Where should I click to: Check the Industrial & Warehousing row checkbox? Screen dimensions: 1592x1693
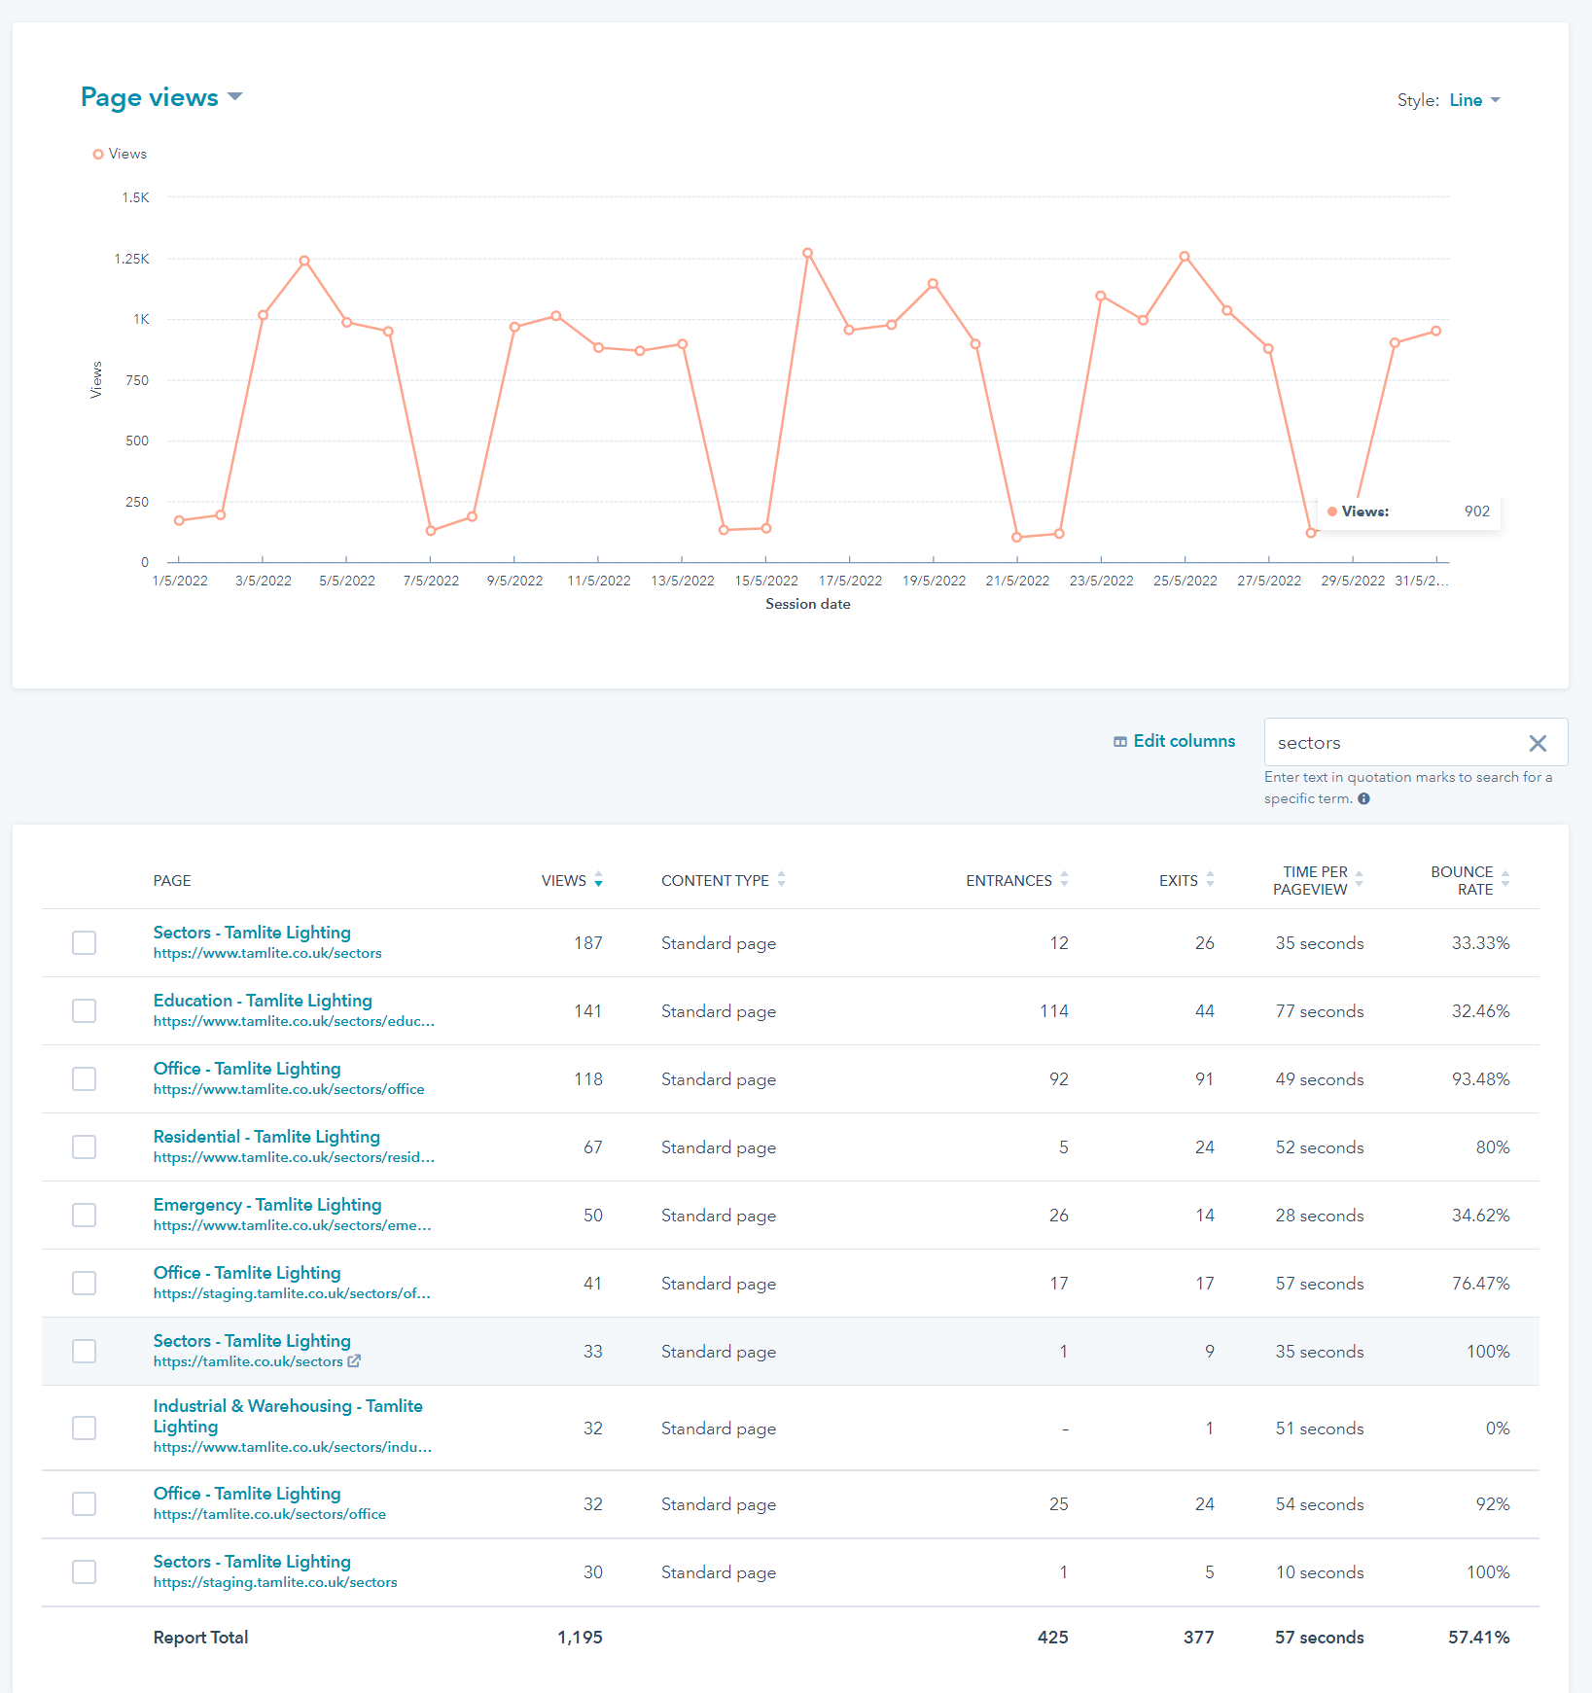[x=85, y=1428]
